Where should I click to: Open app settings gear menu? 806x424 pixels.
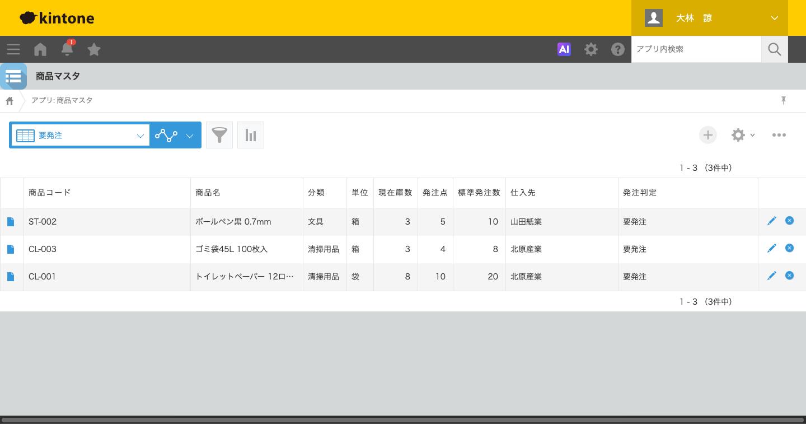click(743, 135)
